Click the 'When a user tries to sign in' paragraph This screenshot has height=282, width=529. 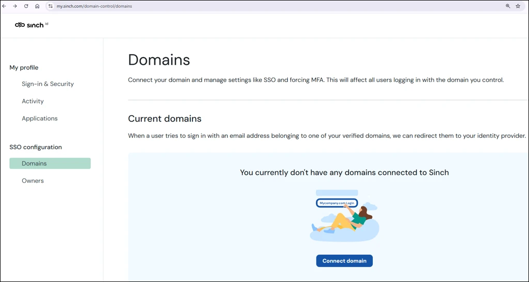click(x=327, y=136)
